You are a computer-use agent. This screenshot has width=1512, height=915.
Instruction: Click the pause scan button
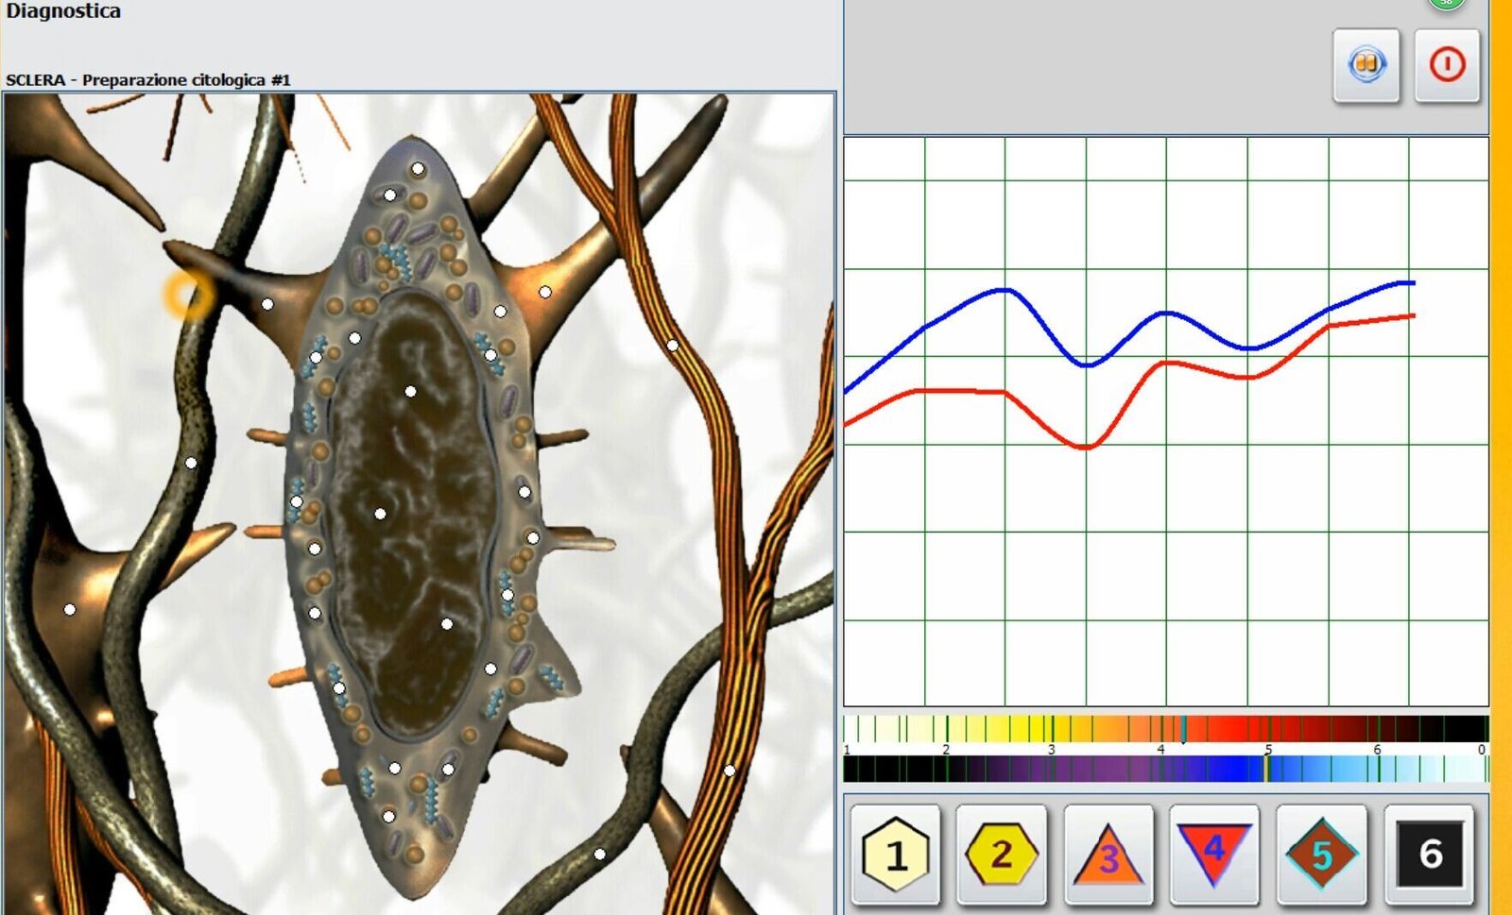coord(1366,65)
